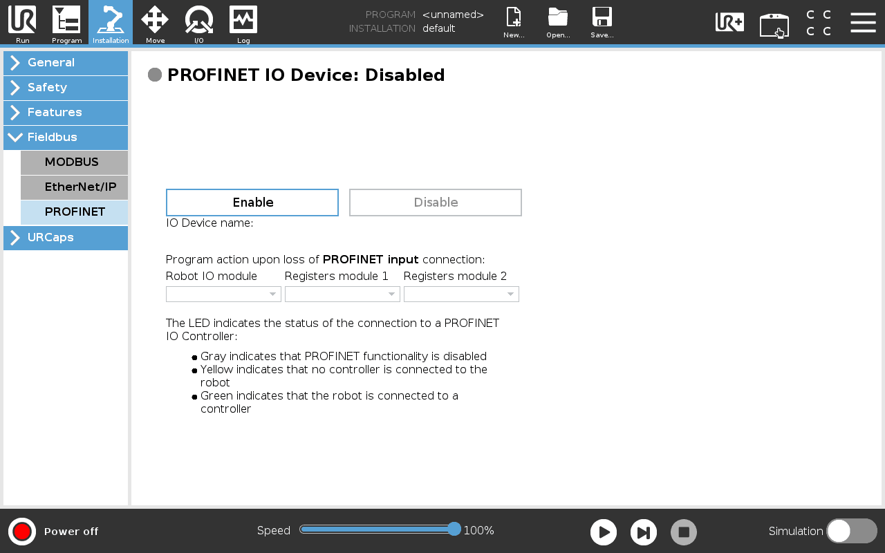Open the hamburger menu
This screenshot has height=553, width=885.
click(863, 23)
